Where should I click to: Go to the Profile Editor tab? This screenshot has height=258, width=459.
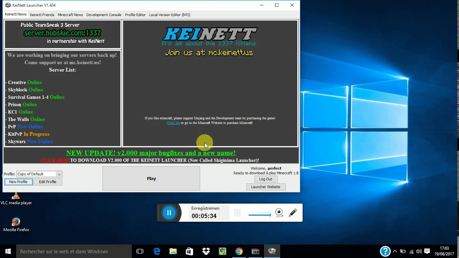[x=135, y=15]
